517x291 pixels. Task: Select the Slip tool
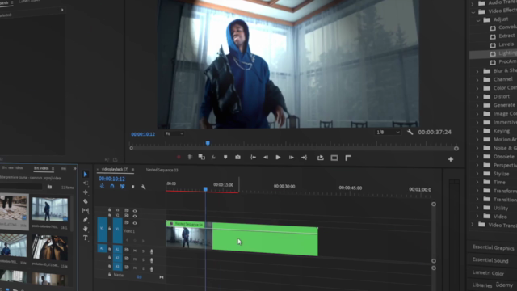click(86, 210)
